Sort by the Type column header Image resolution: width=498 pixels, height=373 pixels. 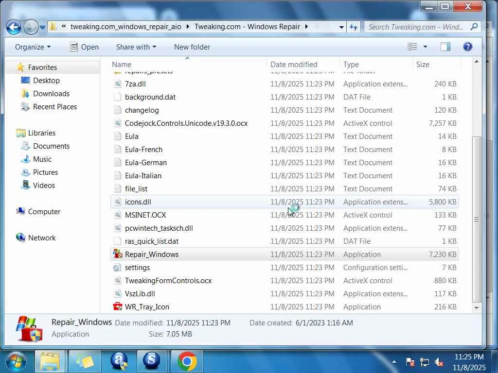376,65
